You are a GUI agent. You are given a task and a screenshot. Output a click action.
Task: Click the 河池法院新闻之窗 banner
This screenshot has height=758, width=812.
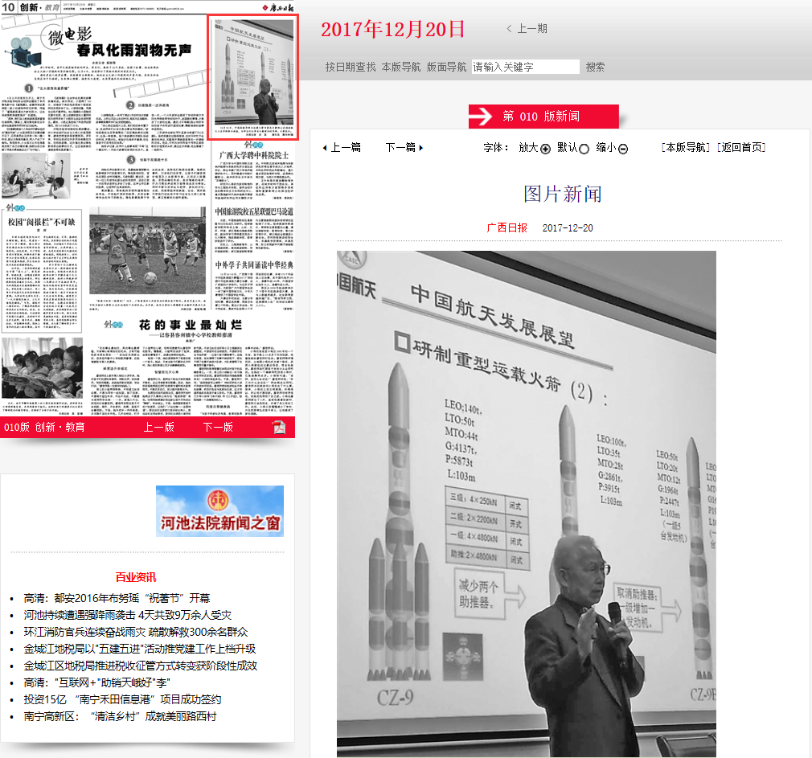click(x=219, y=511)
